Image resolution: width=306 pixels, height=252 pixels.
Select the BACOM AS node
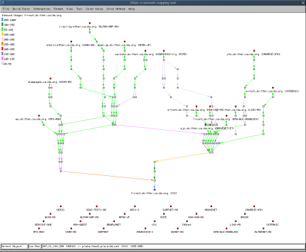245,214
